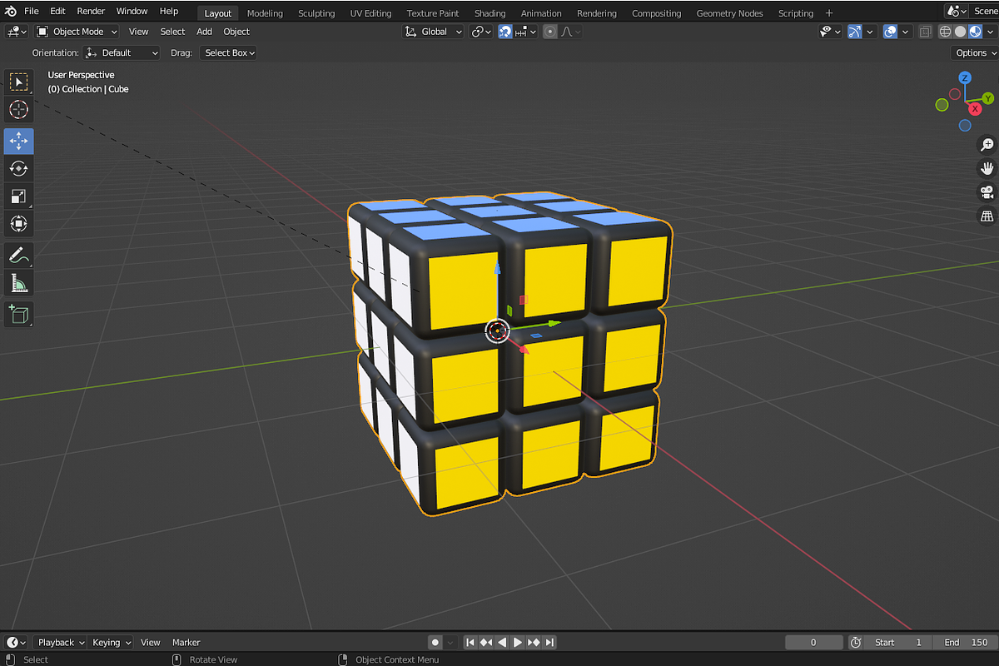This screenshot has width=999, height=666.
Task: Jump to timeline end frame
Action: click(549, 643)
